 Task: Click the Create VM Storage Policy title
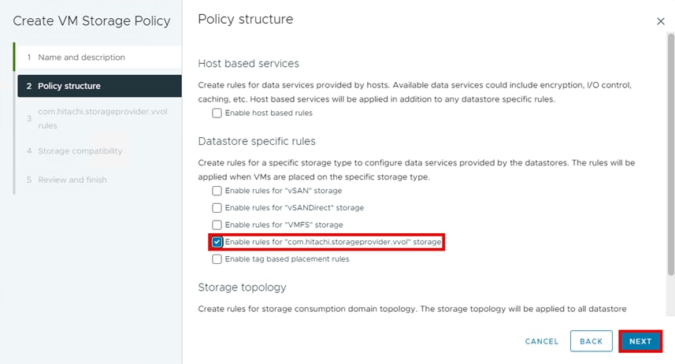pos(91,21)
